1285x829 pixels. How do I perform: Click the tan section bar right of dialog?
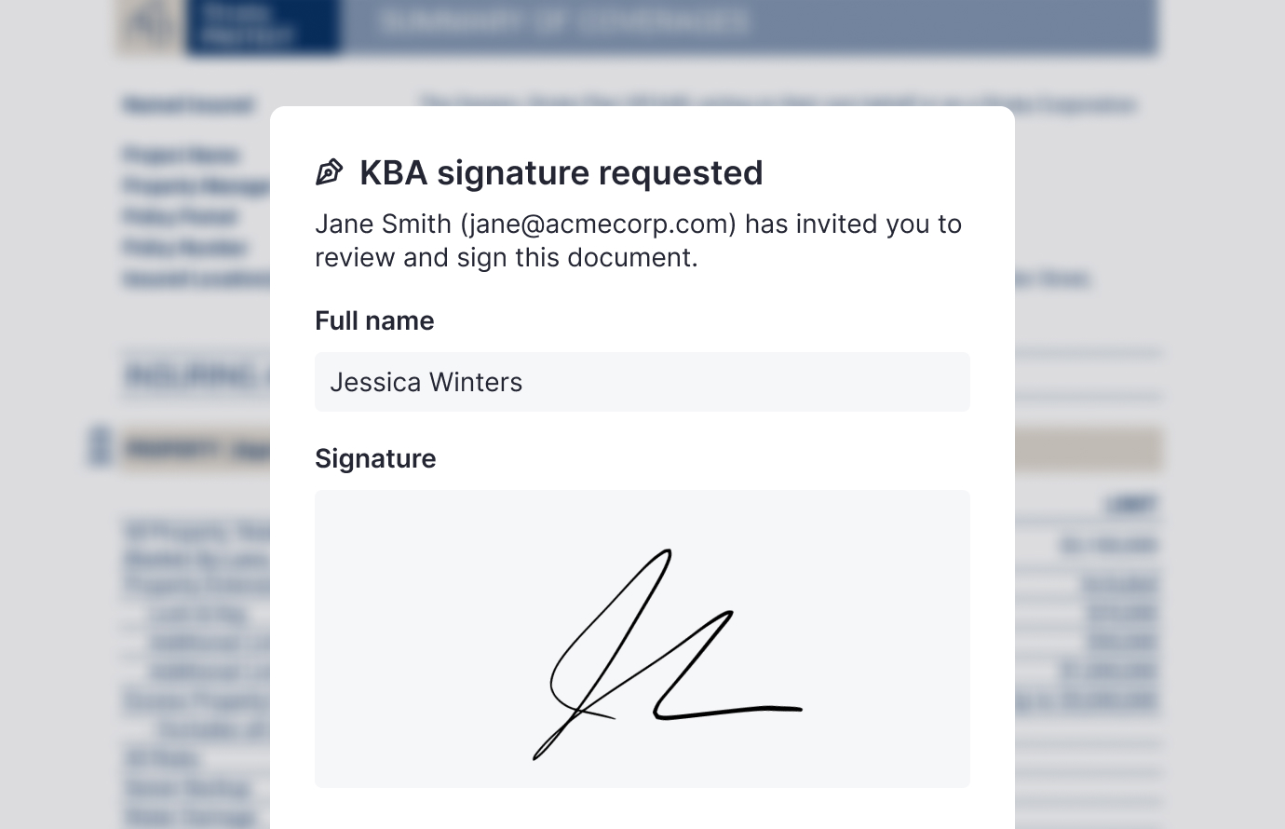click(x=1088, y=450)
